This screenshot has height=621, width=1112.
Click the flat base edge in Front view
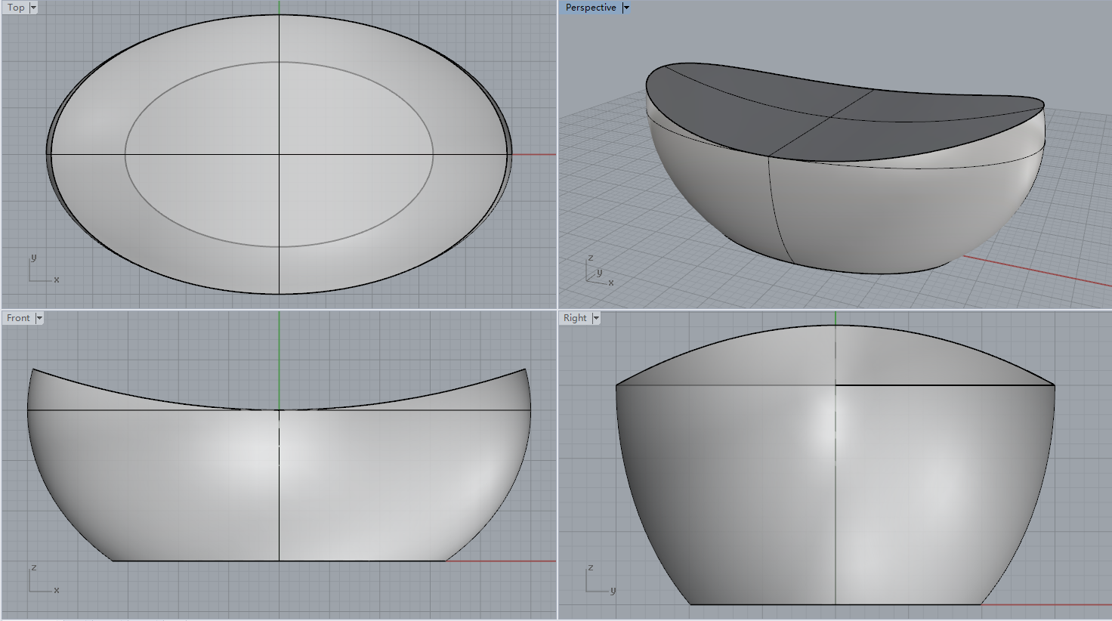click(196, 561)
